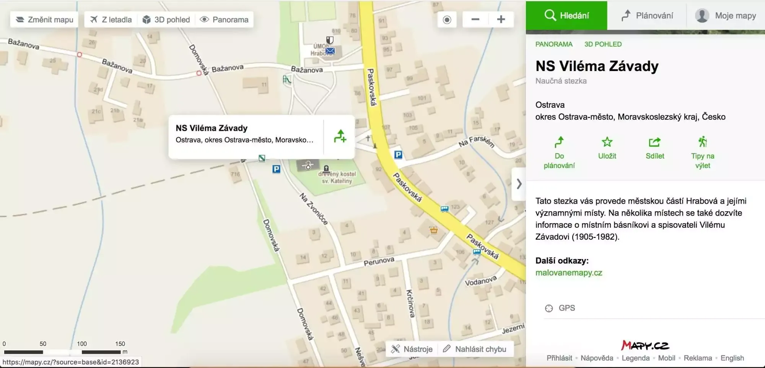The width and height of the screenshot is (765, 368).
Task: Click the post office envelope marker
Action: [330, 51]
